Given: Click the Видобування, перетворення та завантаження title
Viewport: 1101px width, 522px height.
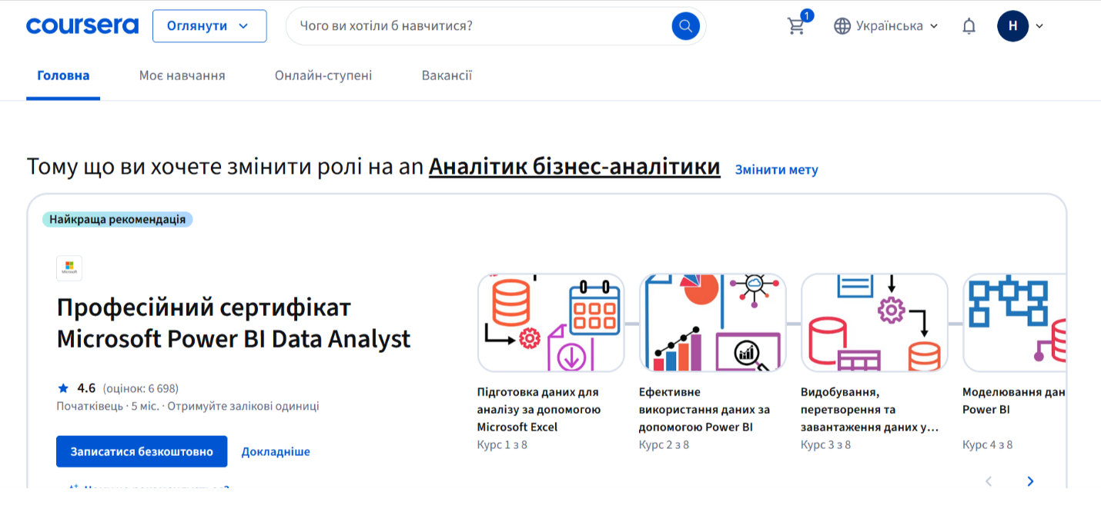Looking at the screenshot, I should pos(870,409).
